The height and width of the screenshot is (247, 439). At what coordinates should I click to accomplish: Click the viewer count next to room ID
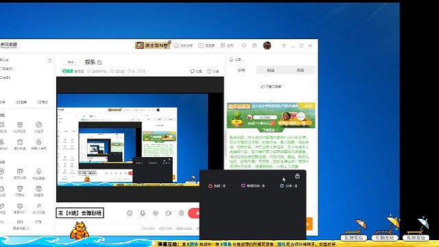point(117,71)
